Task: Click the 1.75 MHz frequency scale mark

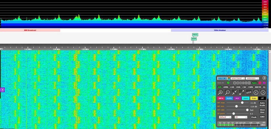Action: point(143,49)
